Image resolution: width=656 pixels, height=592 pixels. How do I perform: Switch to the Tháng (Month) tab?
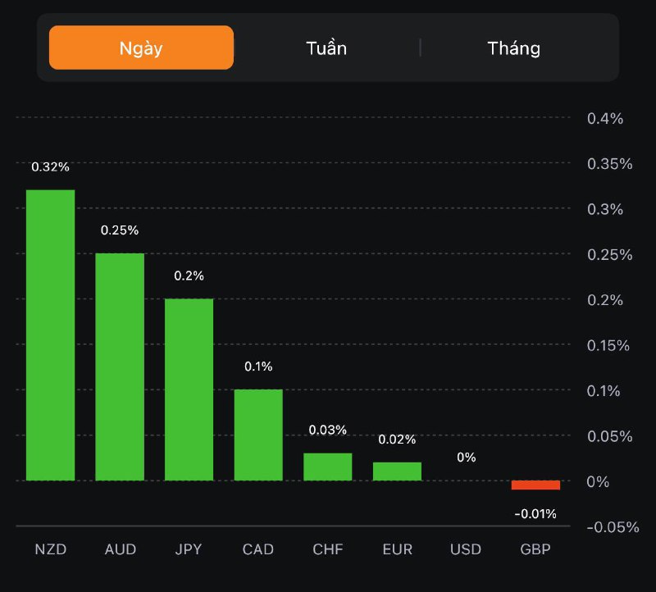pyautogui.click(x=514, y=48)
